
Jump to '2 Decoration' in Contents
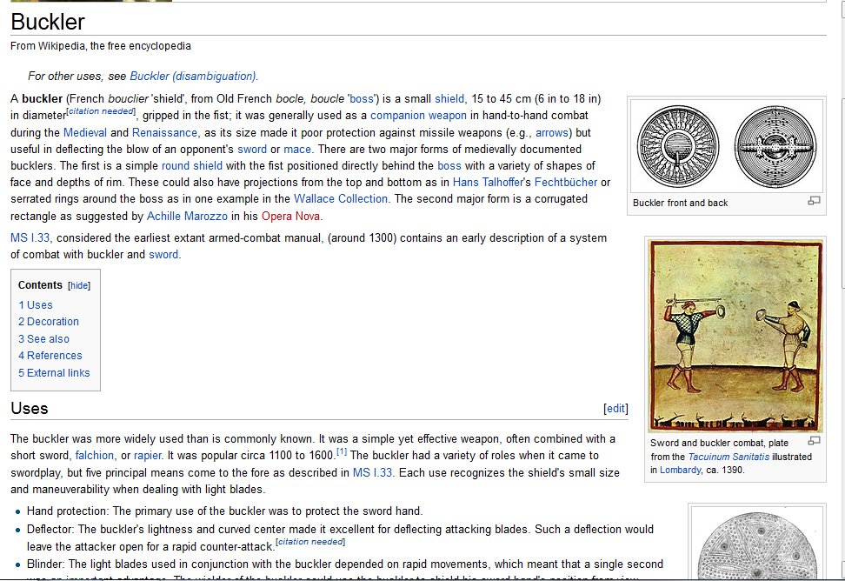[49, 322]
